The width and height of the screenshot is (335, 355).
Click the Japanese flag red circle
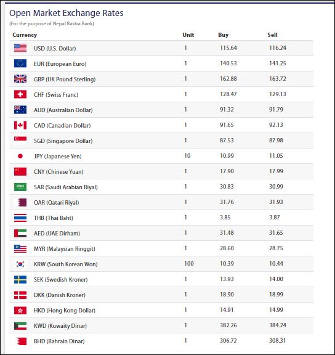tap(20, 156)
